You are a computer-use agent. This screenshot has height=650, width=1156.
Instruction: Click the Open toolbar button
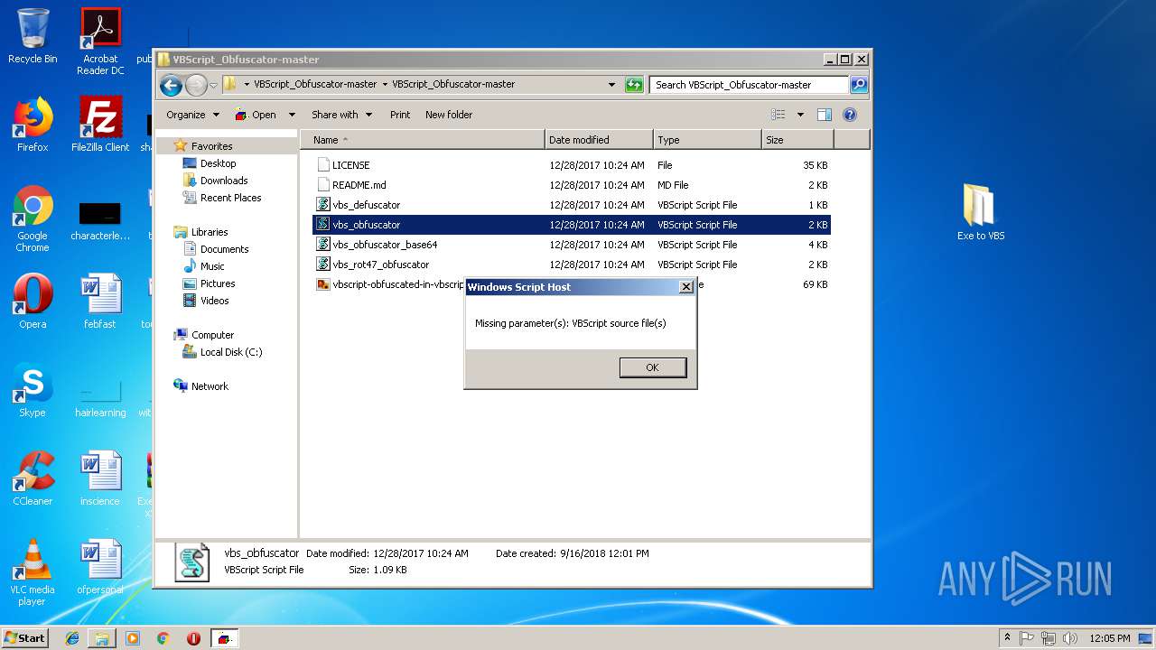[x=257, y=115]
